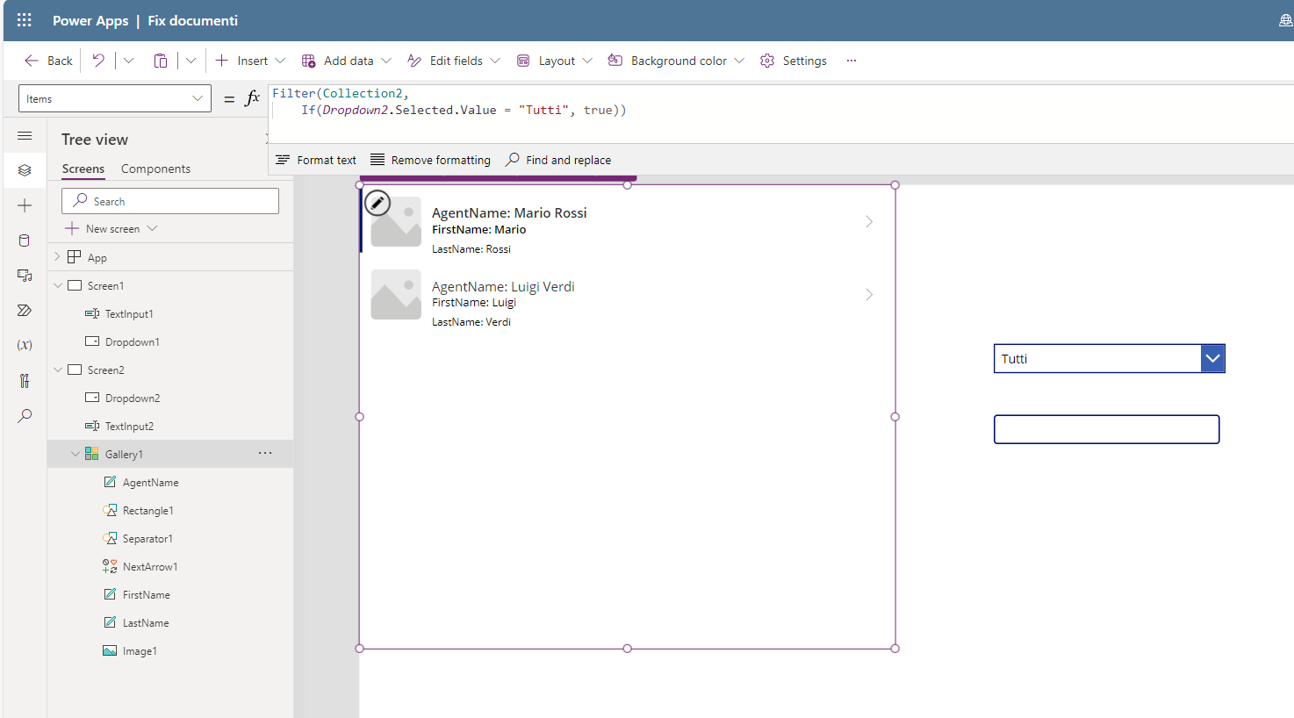The image size is (1294, 718).
Task: Collapse the Screen2 tree node
Action: click(x=58, y=370)
